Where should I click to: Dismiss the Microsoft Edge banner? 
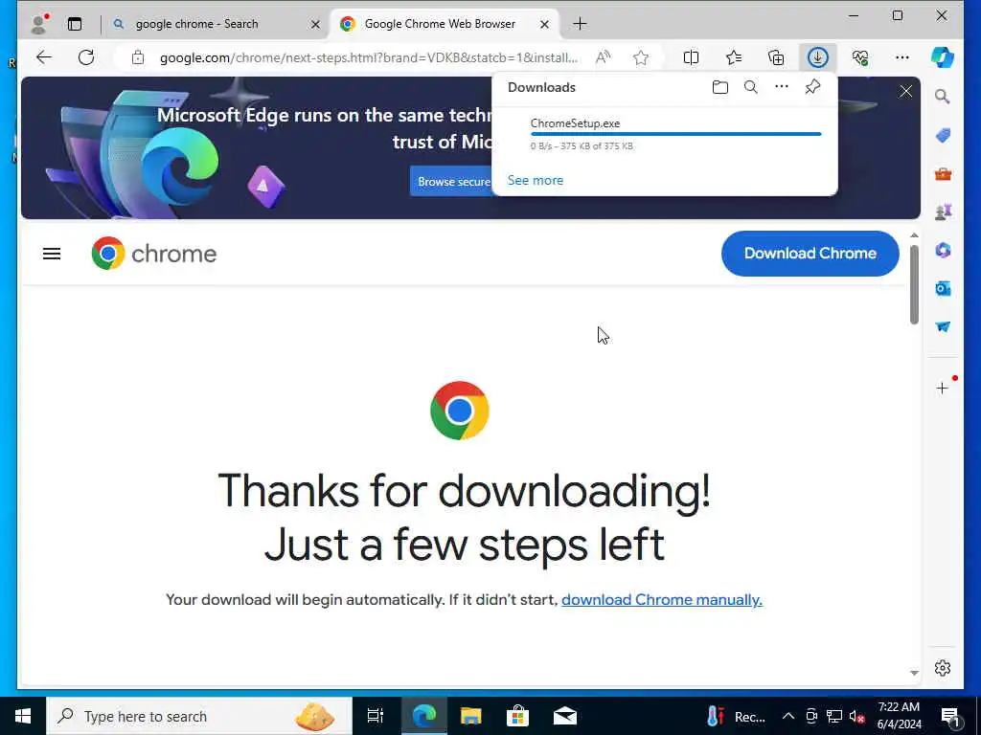pos(905,91)
